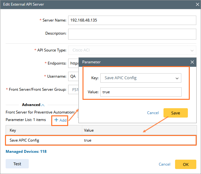Viewport: 201px width, 174px height.
Task: Click the Value input field containing true
Action: pyautogui.click(x=141, y=92)
